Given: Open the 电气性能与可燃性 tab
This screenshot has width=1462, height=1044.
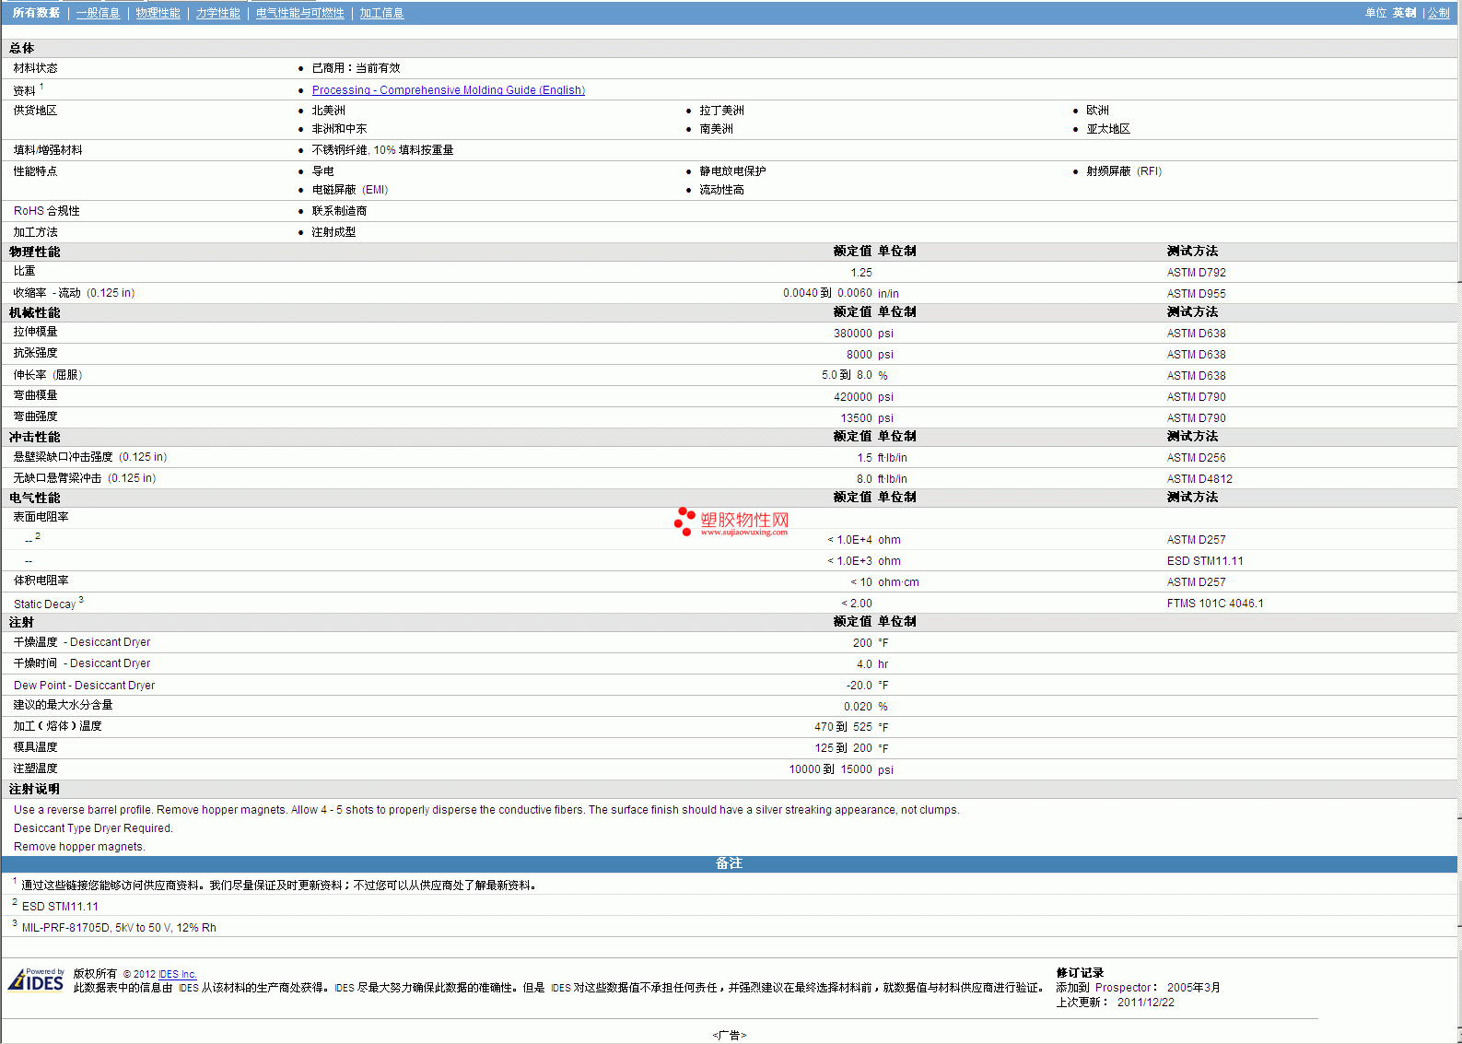Looking at the screenshot, I should (299, 13).
